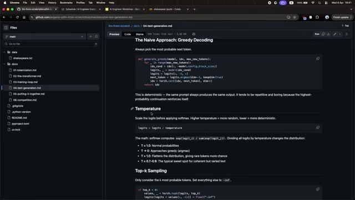Open 06-competition.md
The image size is (355, 200).
pyautogui.click(x=24, y=100)
